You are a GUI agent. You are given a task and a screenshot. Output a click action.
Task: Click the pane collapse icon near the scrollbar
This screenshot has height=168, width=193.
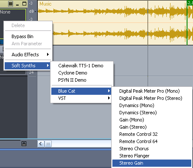24,143
